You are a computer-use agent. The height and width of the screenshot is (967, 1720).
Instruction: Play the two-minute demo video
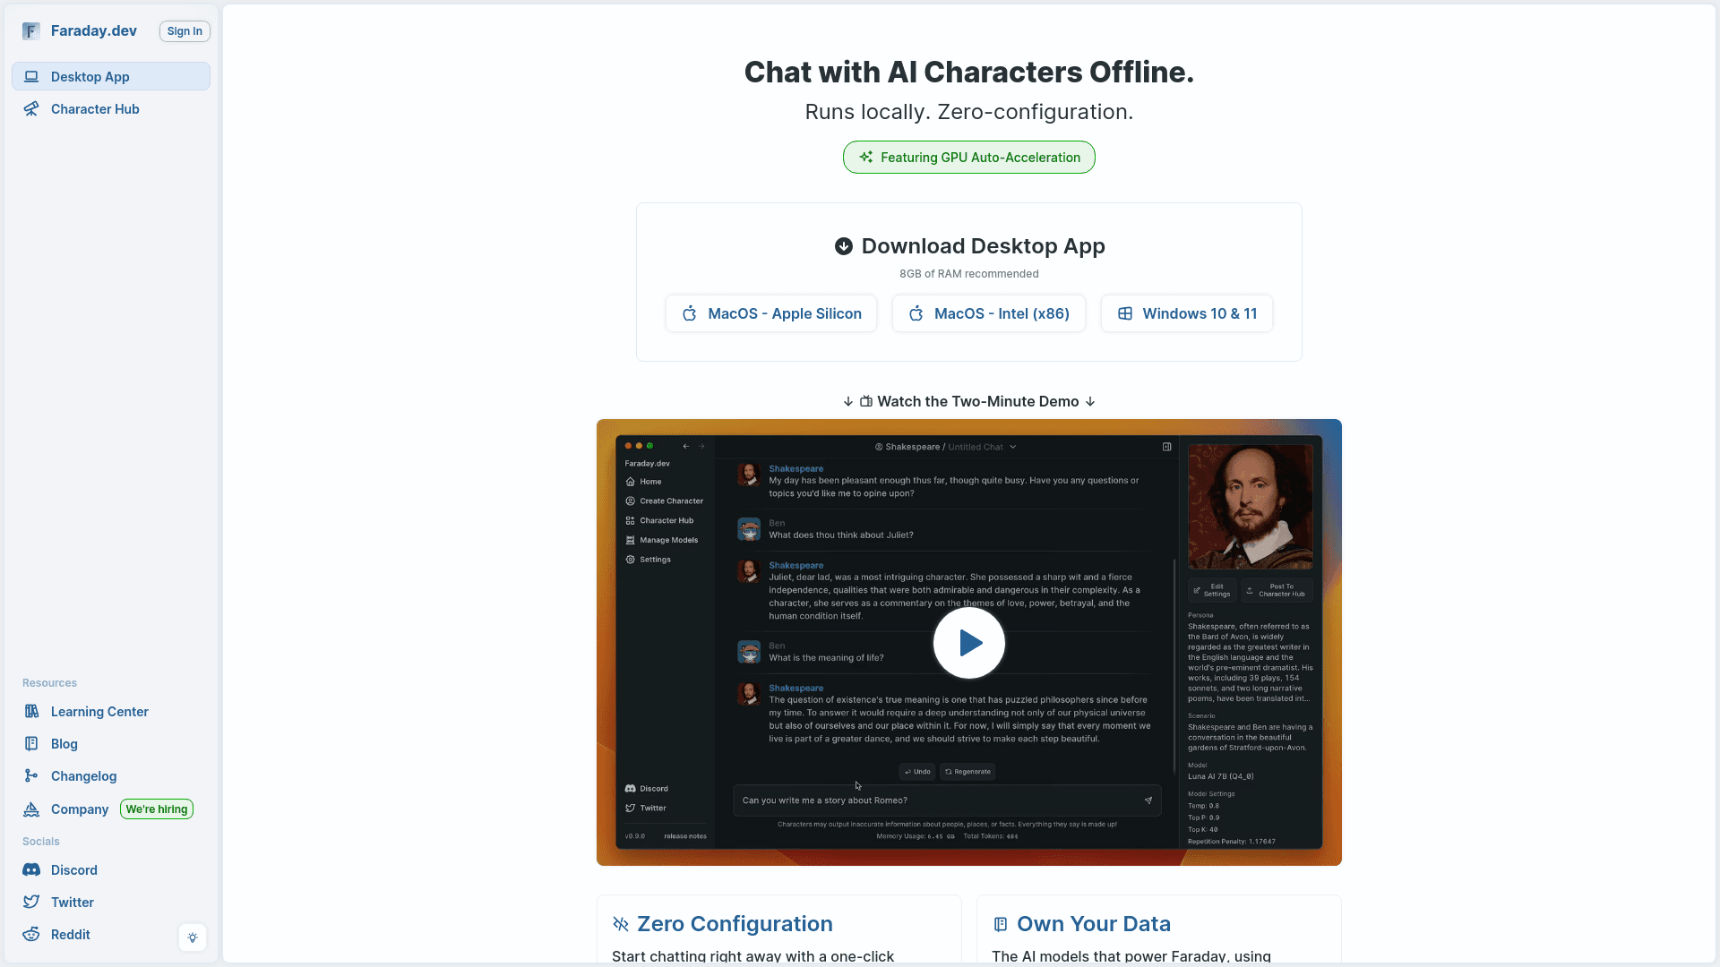pos(968,642)
